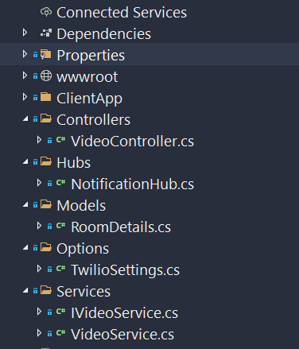Image resolution: width=299 pixels, height=349 pixels.
Task: Click the C# icon of RoomDetails.cs
Action: coord(60,226)
